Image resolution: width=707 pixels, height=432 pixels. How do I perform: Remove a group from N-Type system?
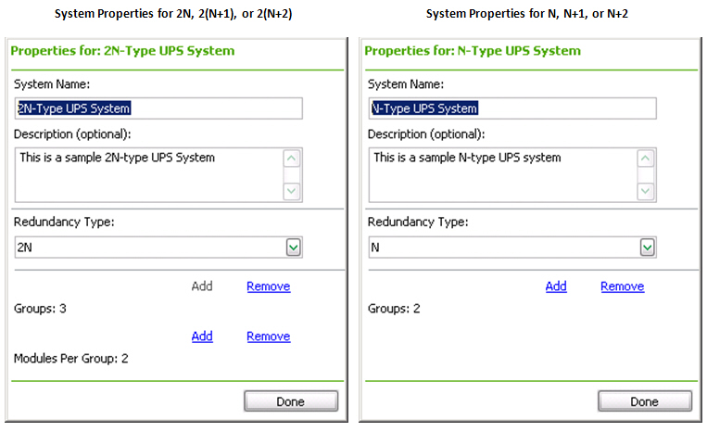click(x=623, y=286)
